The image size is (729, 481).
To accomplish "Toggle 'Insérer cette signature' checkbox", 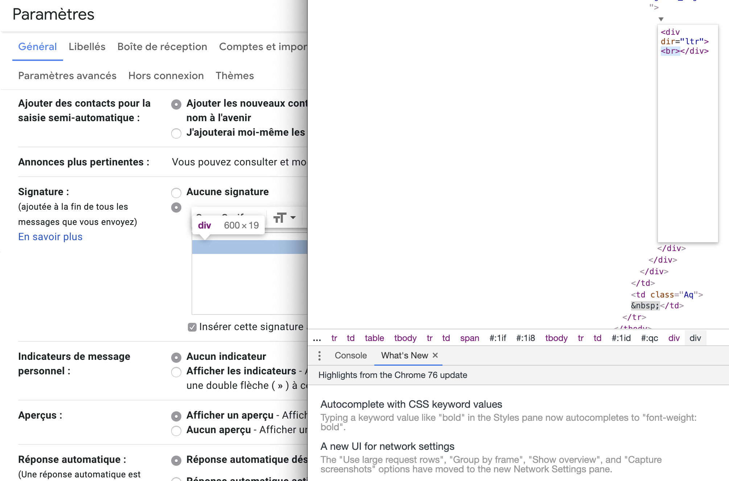I will (192, 327).
